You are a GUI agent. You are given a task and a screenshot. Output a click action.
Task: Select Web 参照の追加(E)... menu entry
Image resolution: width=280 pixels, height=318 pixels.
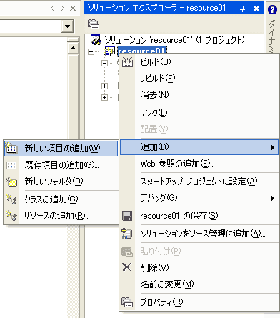(x=199, y=164)
